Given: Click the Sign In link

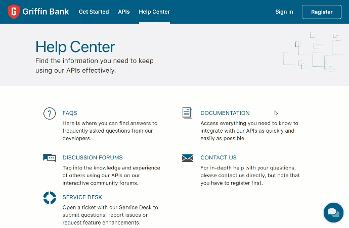Looking at the screenshot, I should pos(284,12).
